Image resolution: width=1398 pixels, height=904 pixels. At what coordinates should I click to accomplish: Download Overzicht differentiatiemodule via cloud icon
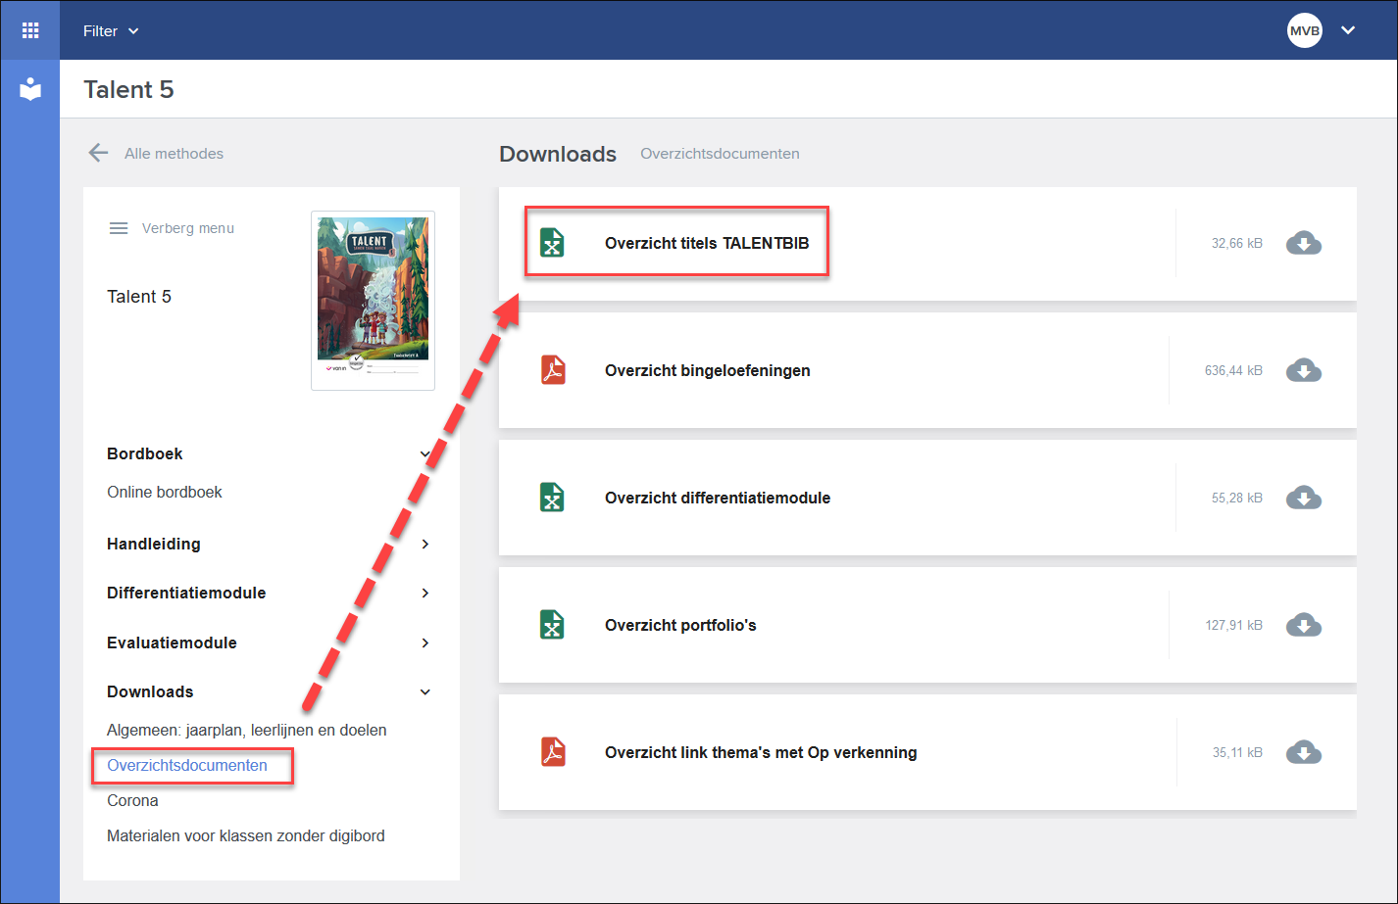point(1303,498)
